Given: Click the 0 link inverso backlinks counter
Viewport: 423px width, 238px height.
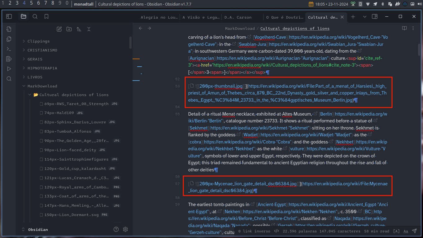Looking at the screenshot, I should click(254, 231).
